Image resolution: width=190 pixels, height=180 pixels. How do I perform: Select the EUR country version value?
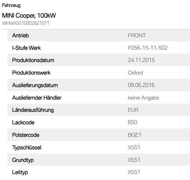pyautogui.click(x=133, y=110)
